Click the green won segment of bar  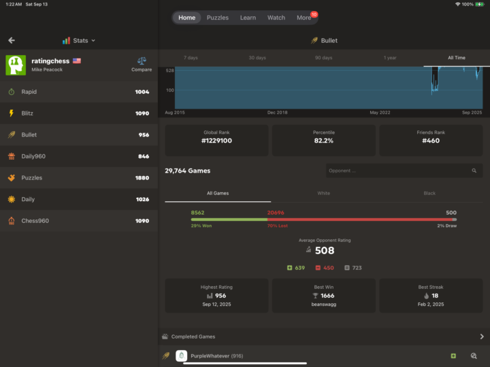(x=229, y=220)
